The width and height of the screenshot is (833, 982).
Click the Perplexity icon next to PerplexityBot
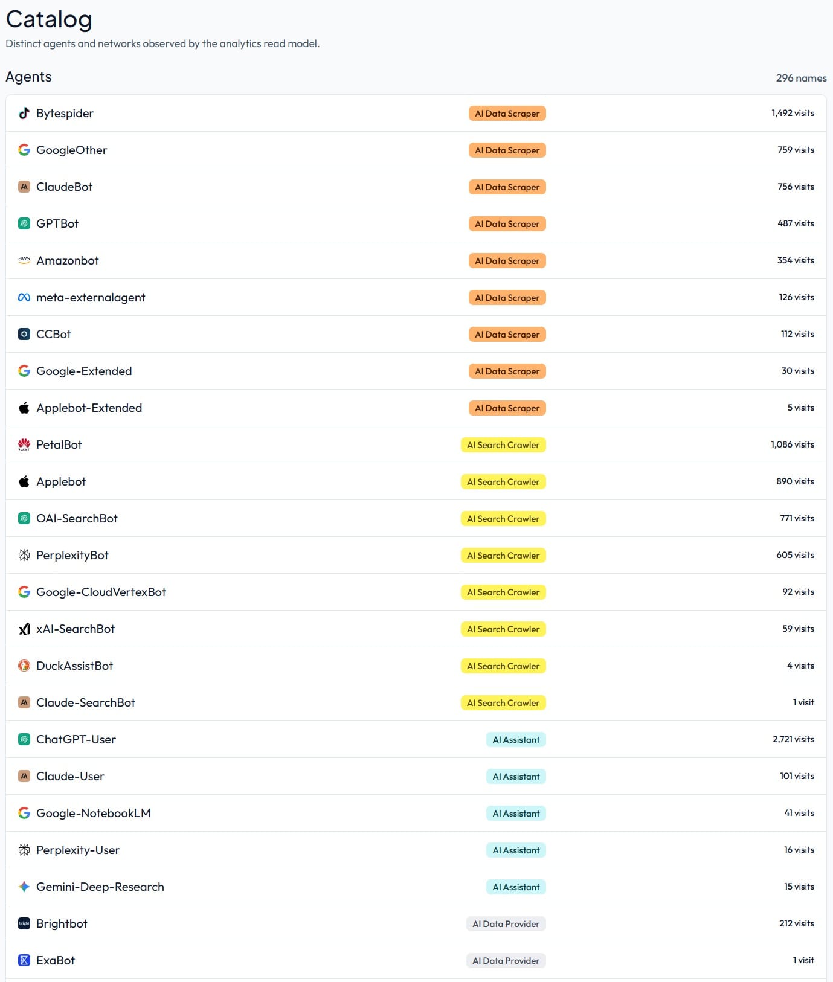[24, 555]
